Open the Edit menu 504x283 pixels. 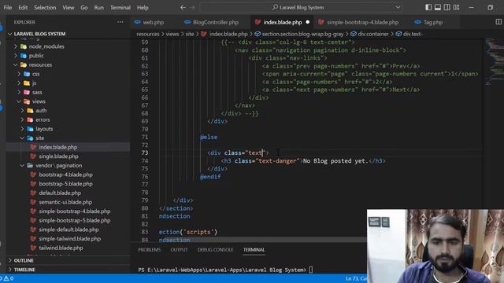click(23, 7)
